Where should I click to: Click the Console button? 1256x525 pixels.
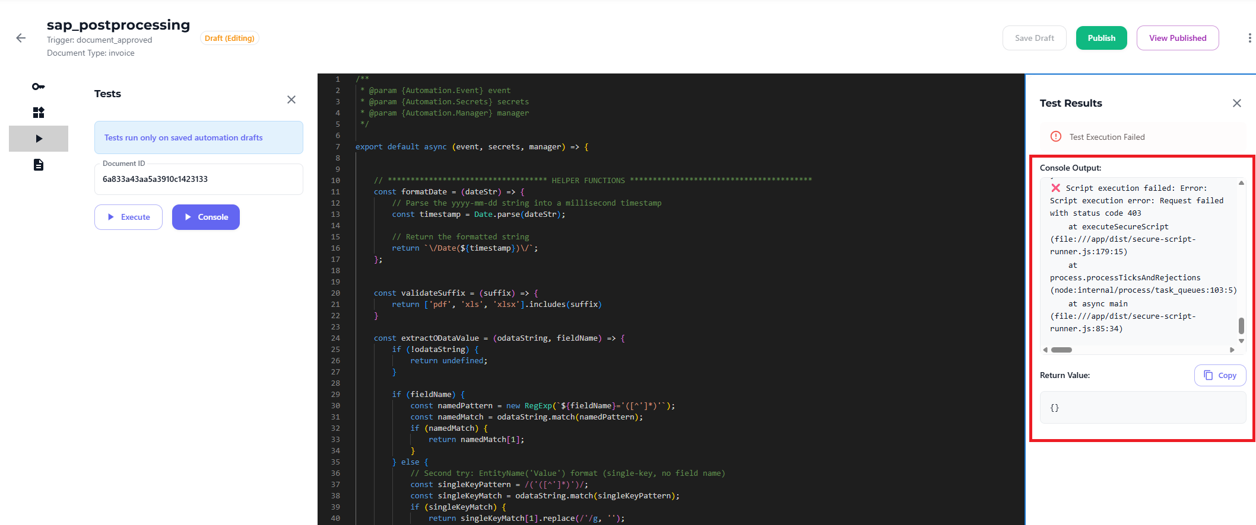point(206,217)
